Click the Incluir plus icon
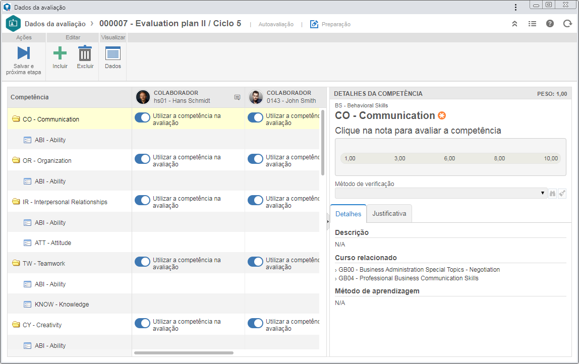This screenshot has height=364, width=579. [x=60, y=53]
